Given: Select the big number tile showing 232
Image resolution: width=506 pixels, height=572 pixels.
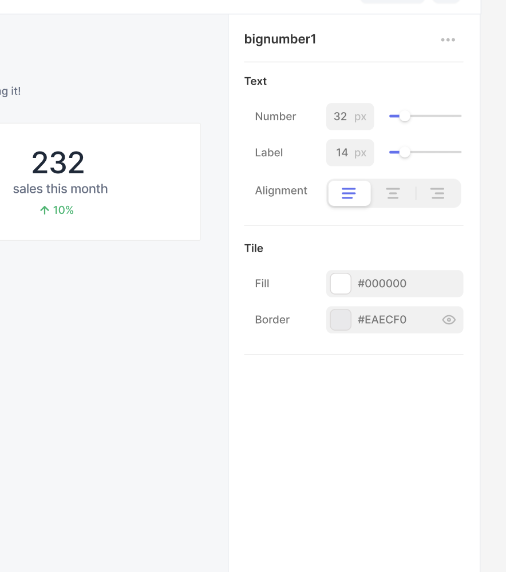Looking at the screenshot, I should click(x=59, y=162).
